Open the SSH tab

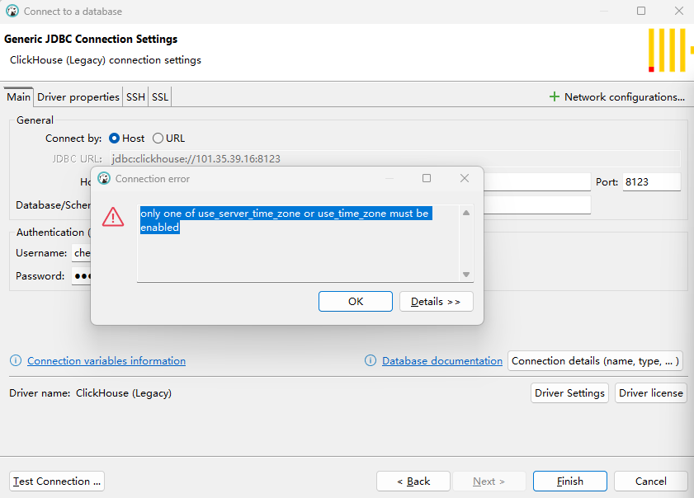[x=135, y=96]
